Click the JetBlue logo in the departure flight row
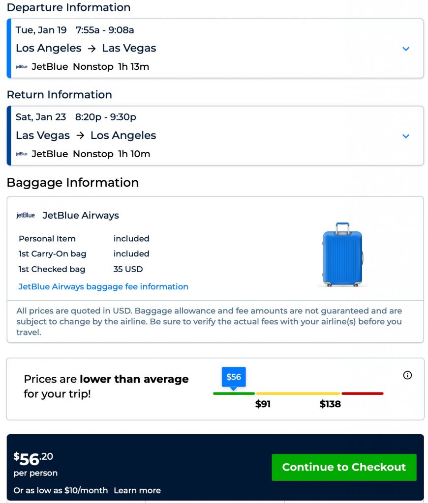 22,67
